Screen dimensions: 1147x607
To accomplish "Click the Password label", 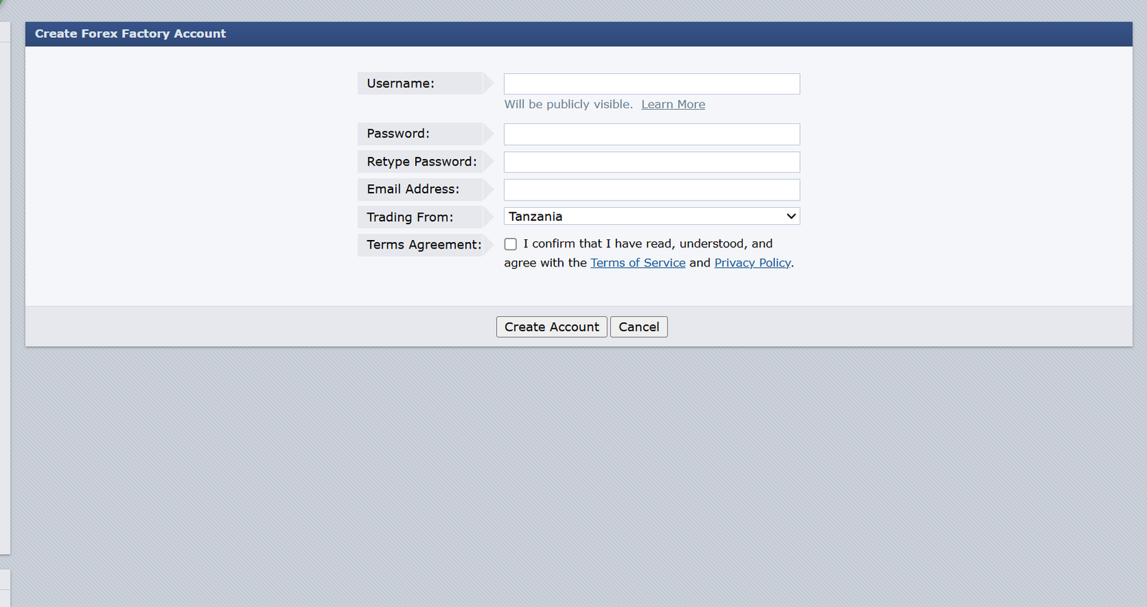I will [x=398, y=134].
